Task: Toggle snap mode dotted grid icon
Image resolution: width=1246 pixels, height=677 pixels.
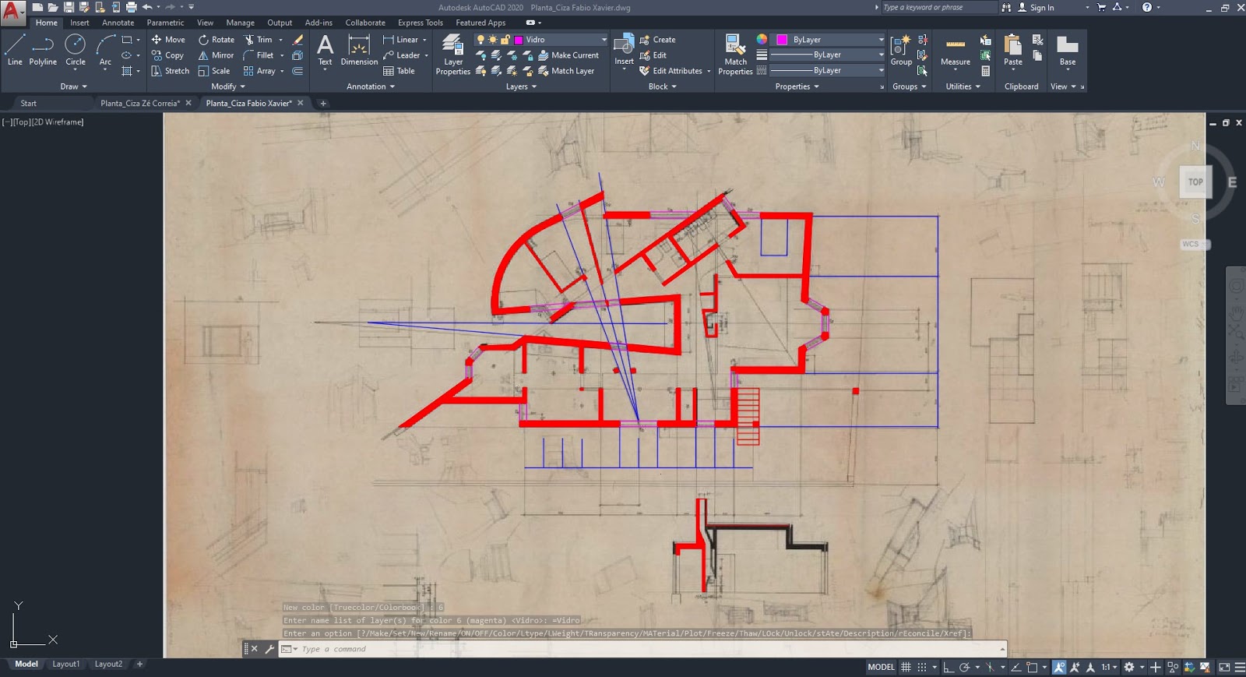Action: [x=922, y=667]
